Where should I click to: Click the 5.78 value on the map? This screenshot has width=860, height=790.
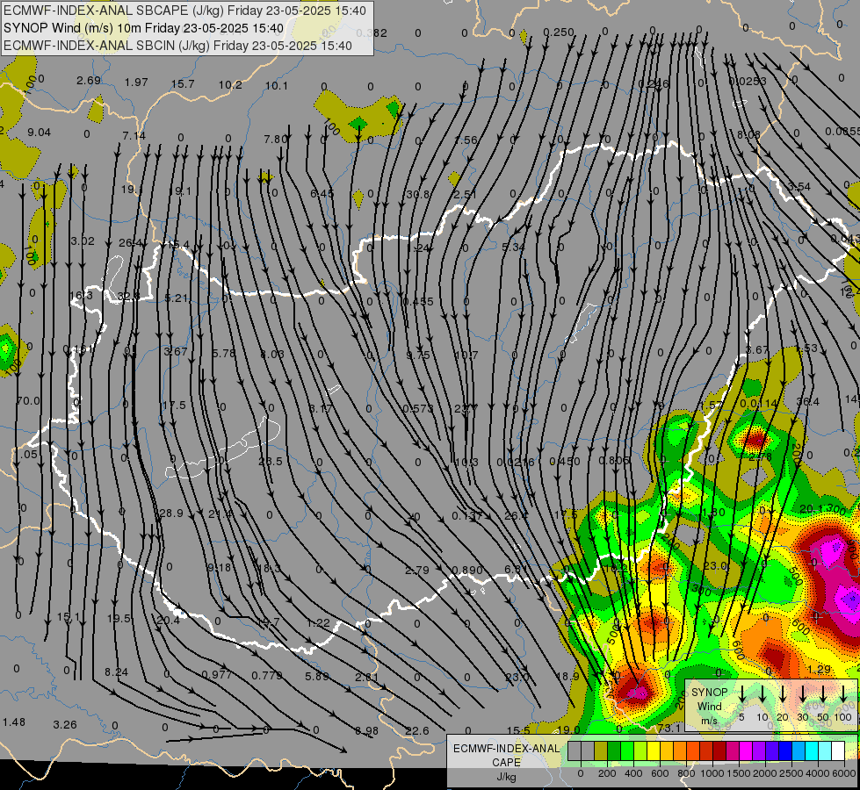(x=224, y=354)
